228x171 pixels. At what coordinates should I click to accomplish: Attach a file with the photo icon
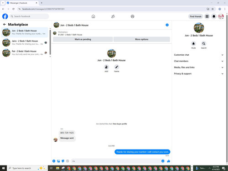pyautogui.click(x=58, y=161)
